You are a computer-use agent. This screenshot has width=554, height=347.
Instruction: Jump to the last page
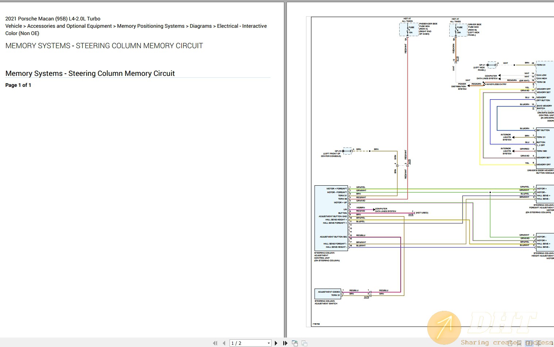point(285,343)
